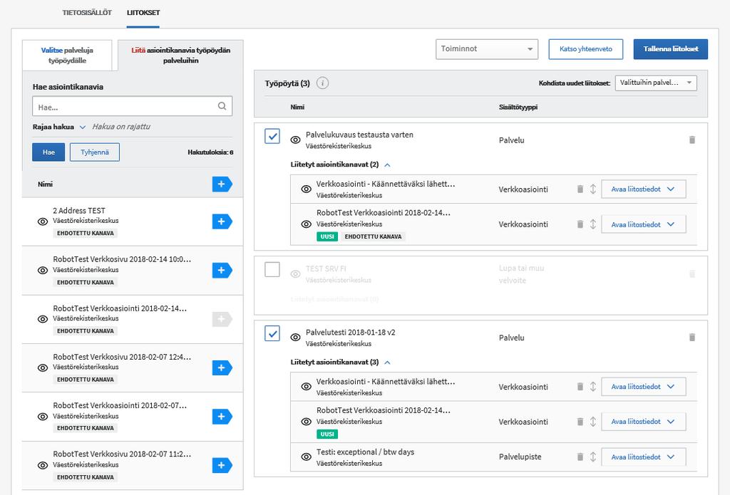Click Sisältötyyppi column header

[518, 107]
